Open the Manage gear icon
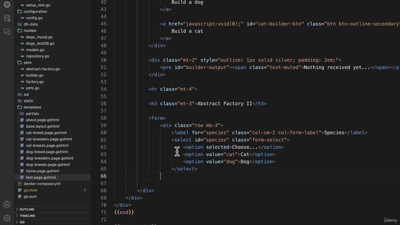Image resolution: width=400 pixels, height=225 pixels. 7,218
